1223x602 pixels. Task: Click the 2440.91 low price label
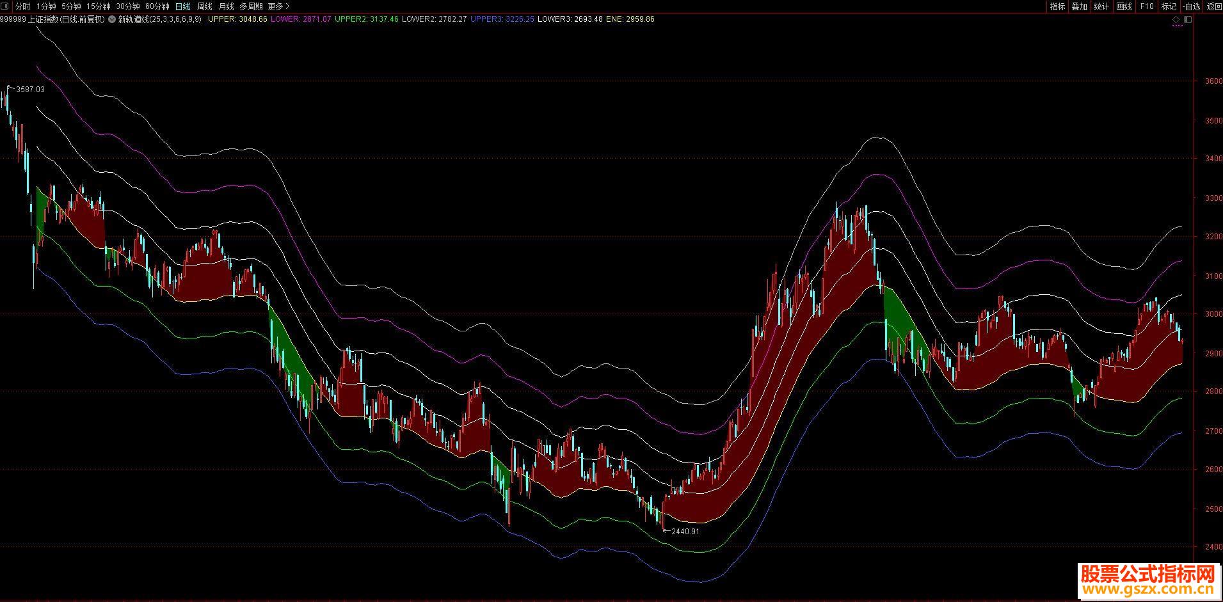coord(685,531)
